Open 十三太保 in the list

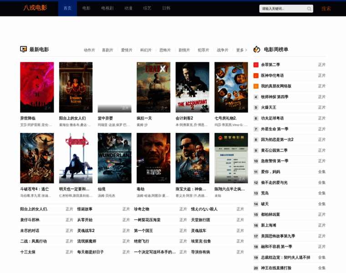point(28,252)
